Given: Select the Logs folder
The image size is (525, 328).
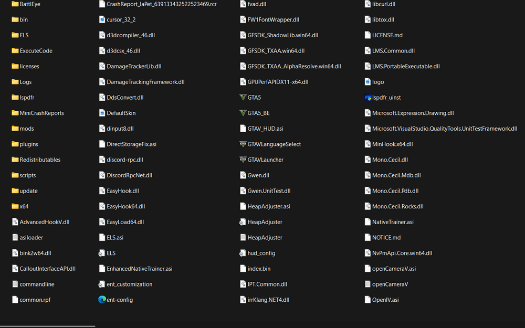Looking at the screenshot, I should (22, 82).
